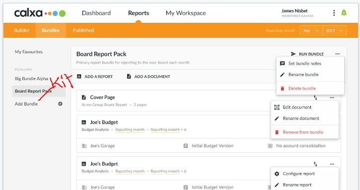This screenshot has width=360, height=190.
Task: Click the Add Bundle label
Action: (x=26, y=104)
